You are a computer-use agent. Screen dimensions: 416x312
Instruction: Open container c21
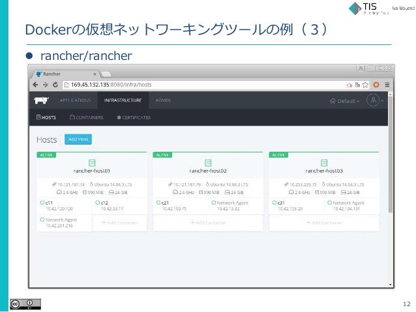pos(165,203)
